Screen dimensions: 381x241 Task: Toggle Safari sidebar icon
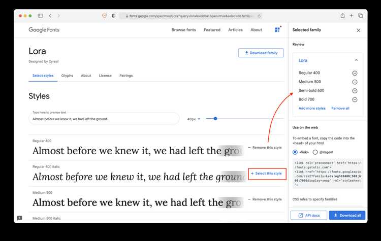40,16
